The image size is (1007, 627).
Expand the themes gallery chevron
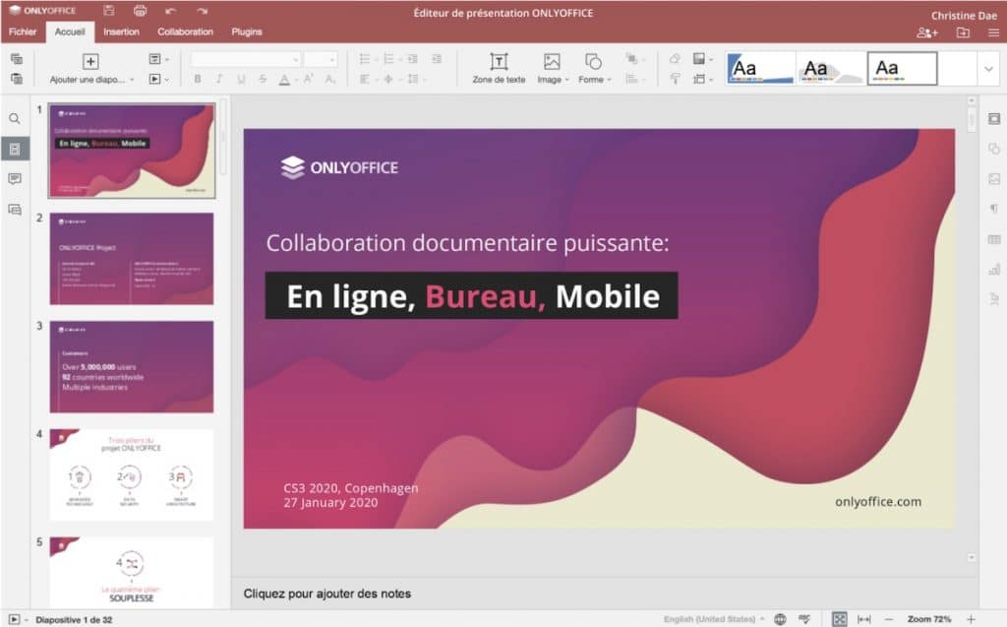click(988, 68)
